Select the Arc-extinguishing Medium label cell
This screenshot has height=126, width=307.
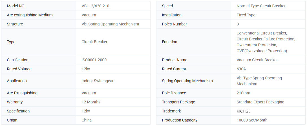tap(30, 15)
